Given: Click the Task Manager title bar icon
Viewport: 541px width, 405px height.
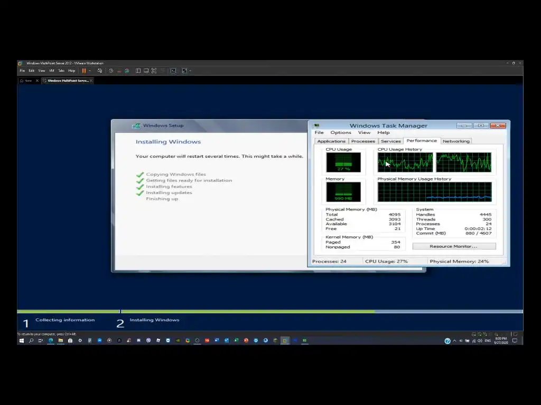Looking at the screenshot, I should pos(316,126).
